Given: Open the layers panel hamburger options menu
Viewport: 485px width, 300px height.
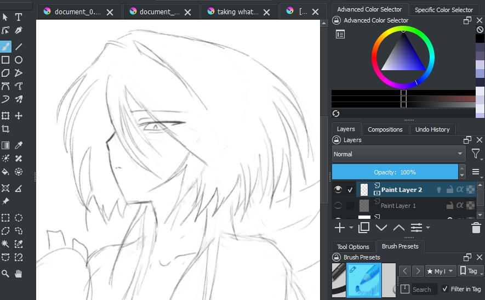Looking at the screenshot, I should coord(476,172).
